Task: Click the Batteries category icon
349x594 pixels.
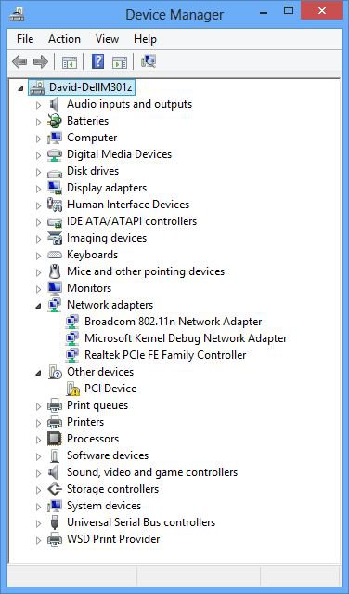Action: tap(54, 121)
